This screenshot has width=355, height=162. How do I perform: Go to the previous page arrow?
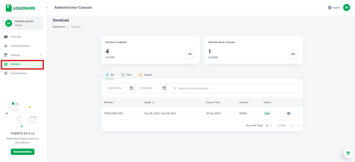[292, 126]
